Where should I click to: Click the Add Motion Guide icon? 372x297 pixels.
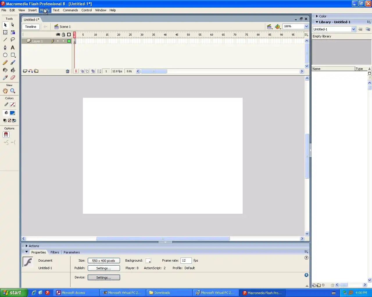pos(31,71)
